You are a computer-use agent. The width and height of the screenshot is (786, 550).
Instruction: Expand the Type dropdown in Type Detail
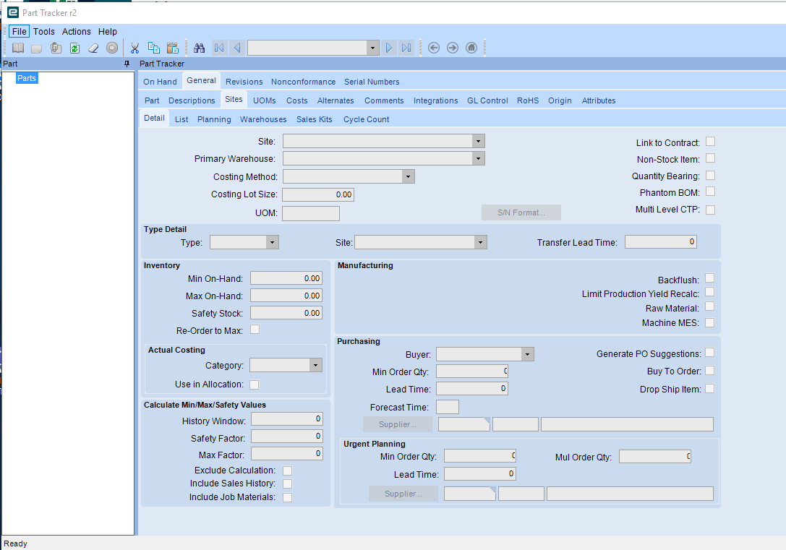pos(272,242)
